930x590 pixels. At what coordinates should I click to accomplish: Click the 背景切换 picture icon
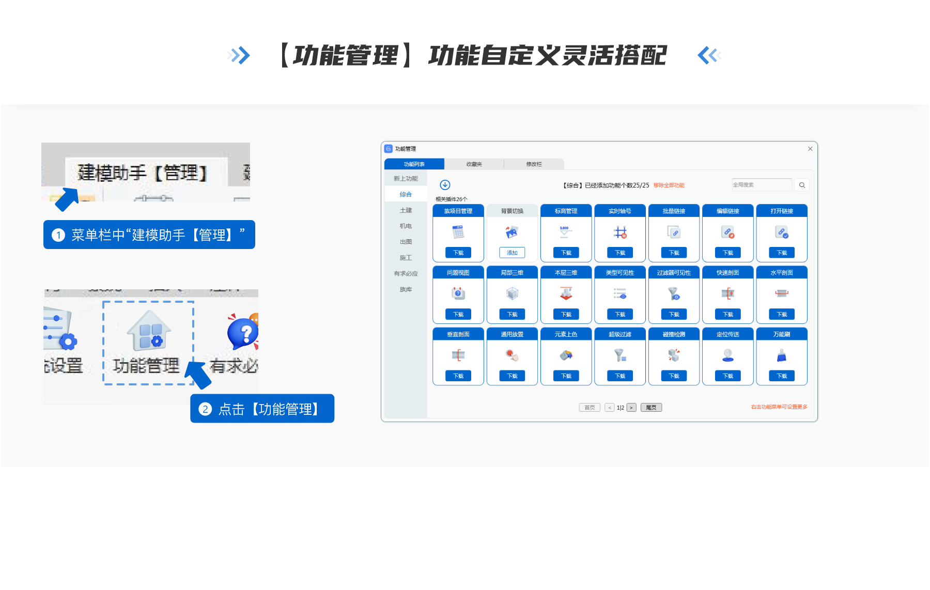[x=512, y=232]
